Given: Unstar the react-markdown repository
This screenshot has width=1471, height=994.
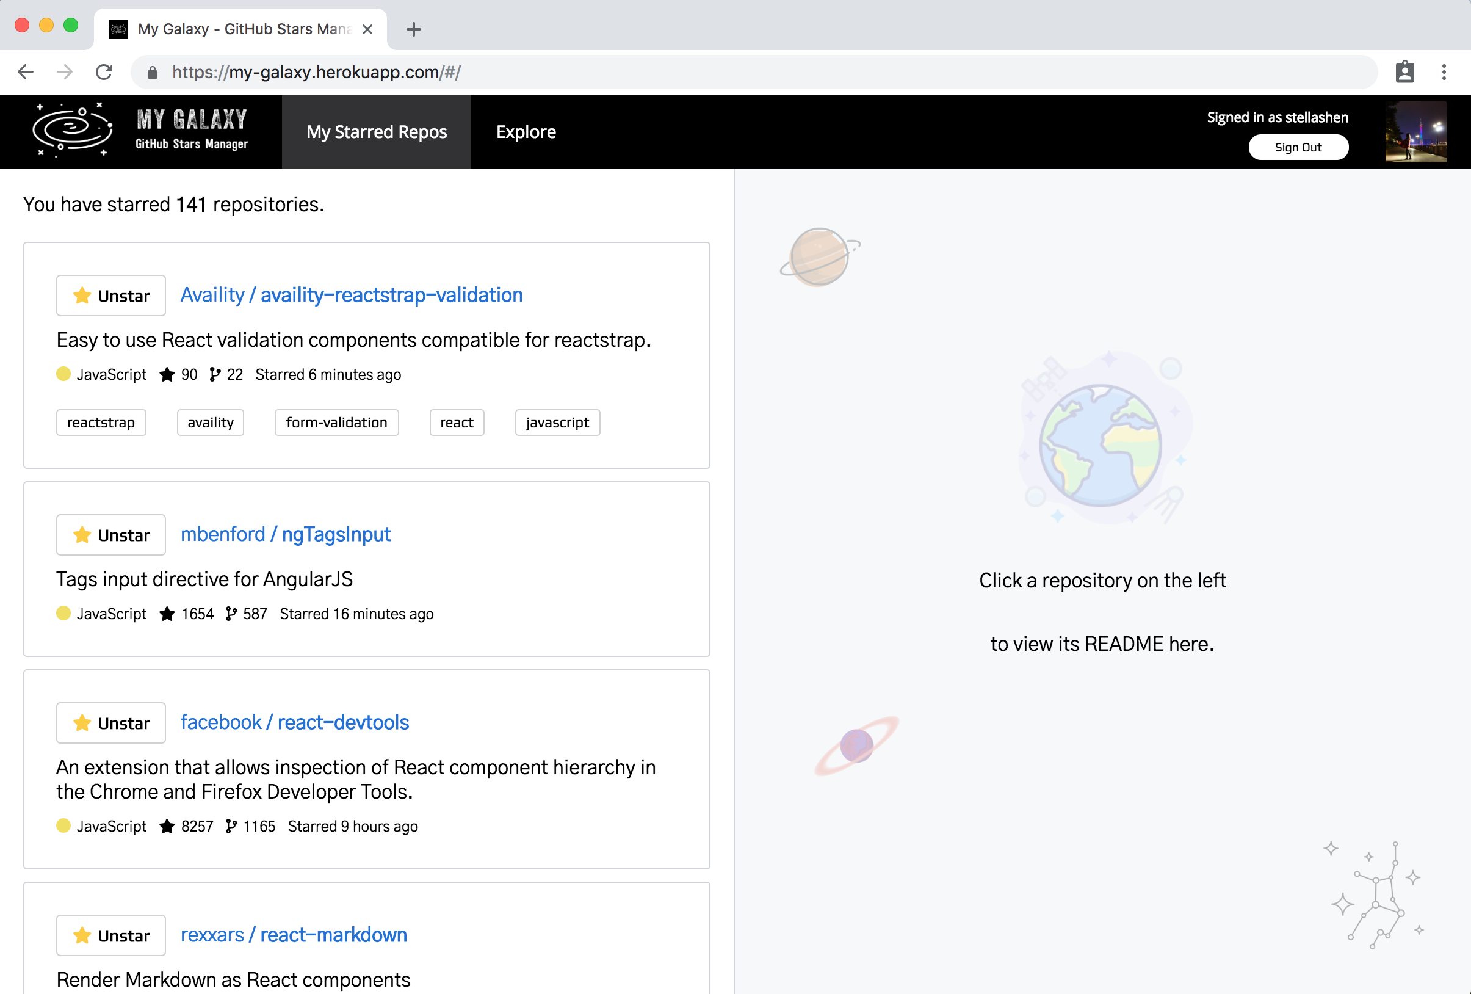Looking at the screenshot, I should click(x=110, y=935).
